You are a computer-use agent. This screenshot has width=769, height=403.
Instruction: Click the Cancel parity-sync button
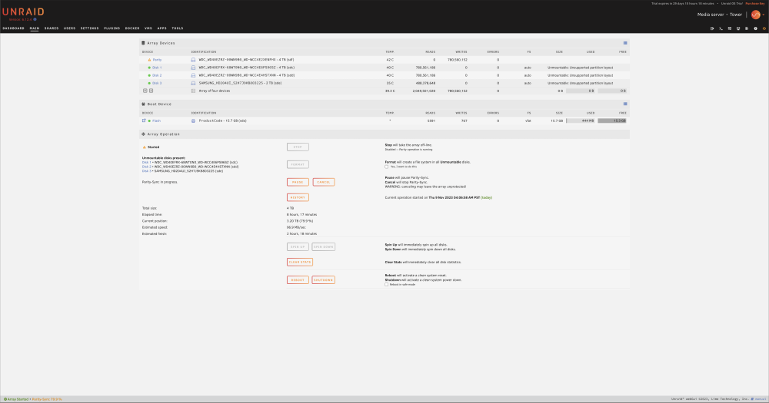point(324,182)
